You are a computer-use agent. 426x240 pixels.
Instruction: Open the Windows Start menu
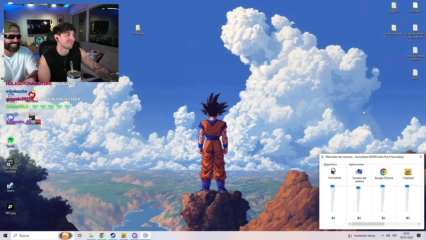pyautogui.click(x=5, y=236)
